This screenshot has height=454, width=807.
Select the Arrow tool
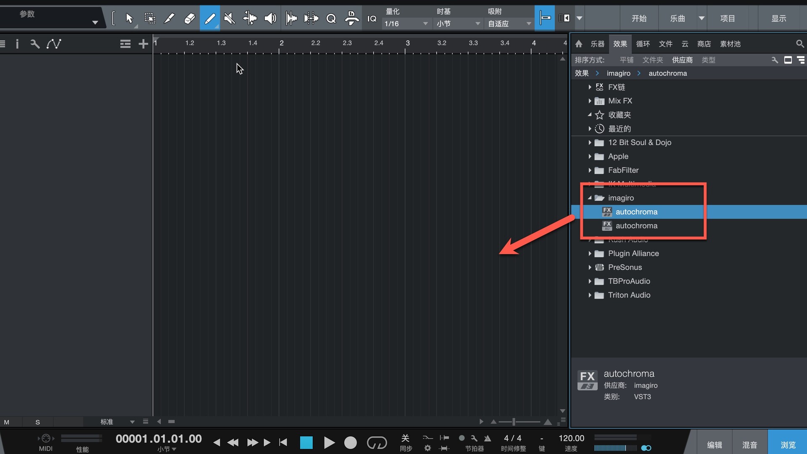[x=129, y=18]
